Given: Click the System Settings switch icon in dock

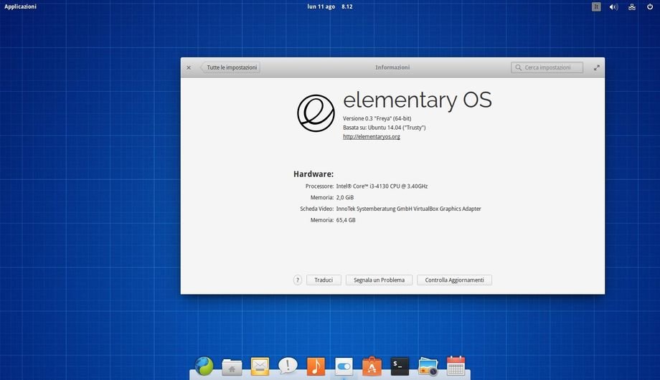Looking at the screenshot, I should [x=344, y=366].
